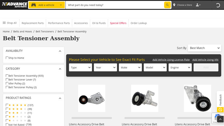Open the vehicle Model dropdown
Screen dimensions: 224x126
click(155, 67)
